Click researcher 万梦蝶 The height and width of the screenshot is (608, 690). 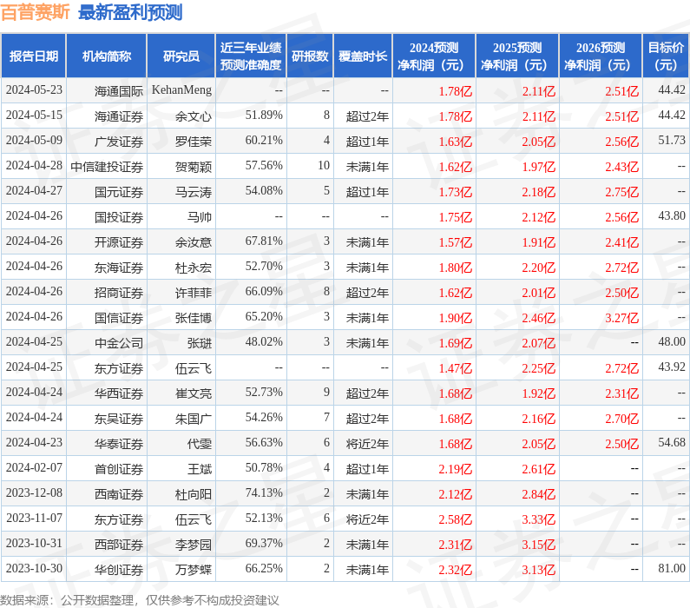194,569
